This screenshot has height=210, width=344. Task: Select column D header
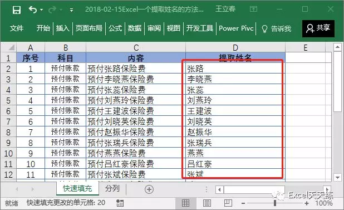coord(235,47)
